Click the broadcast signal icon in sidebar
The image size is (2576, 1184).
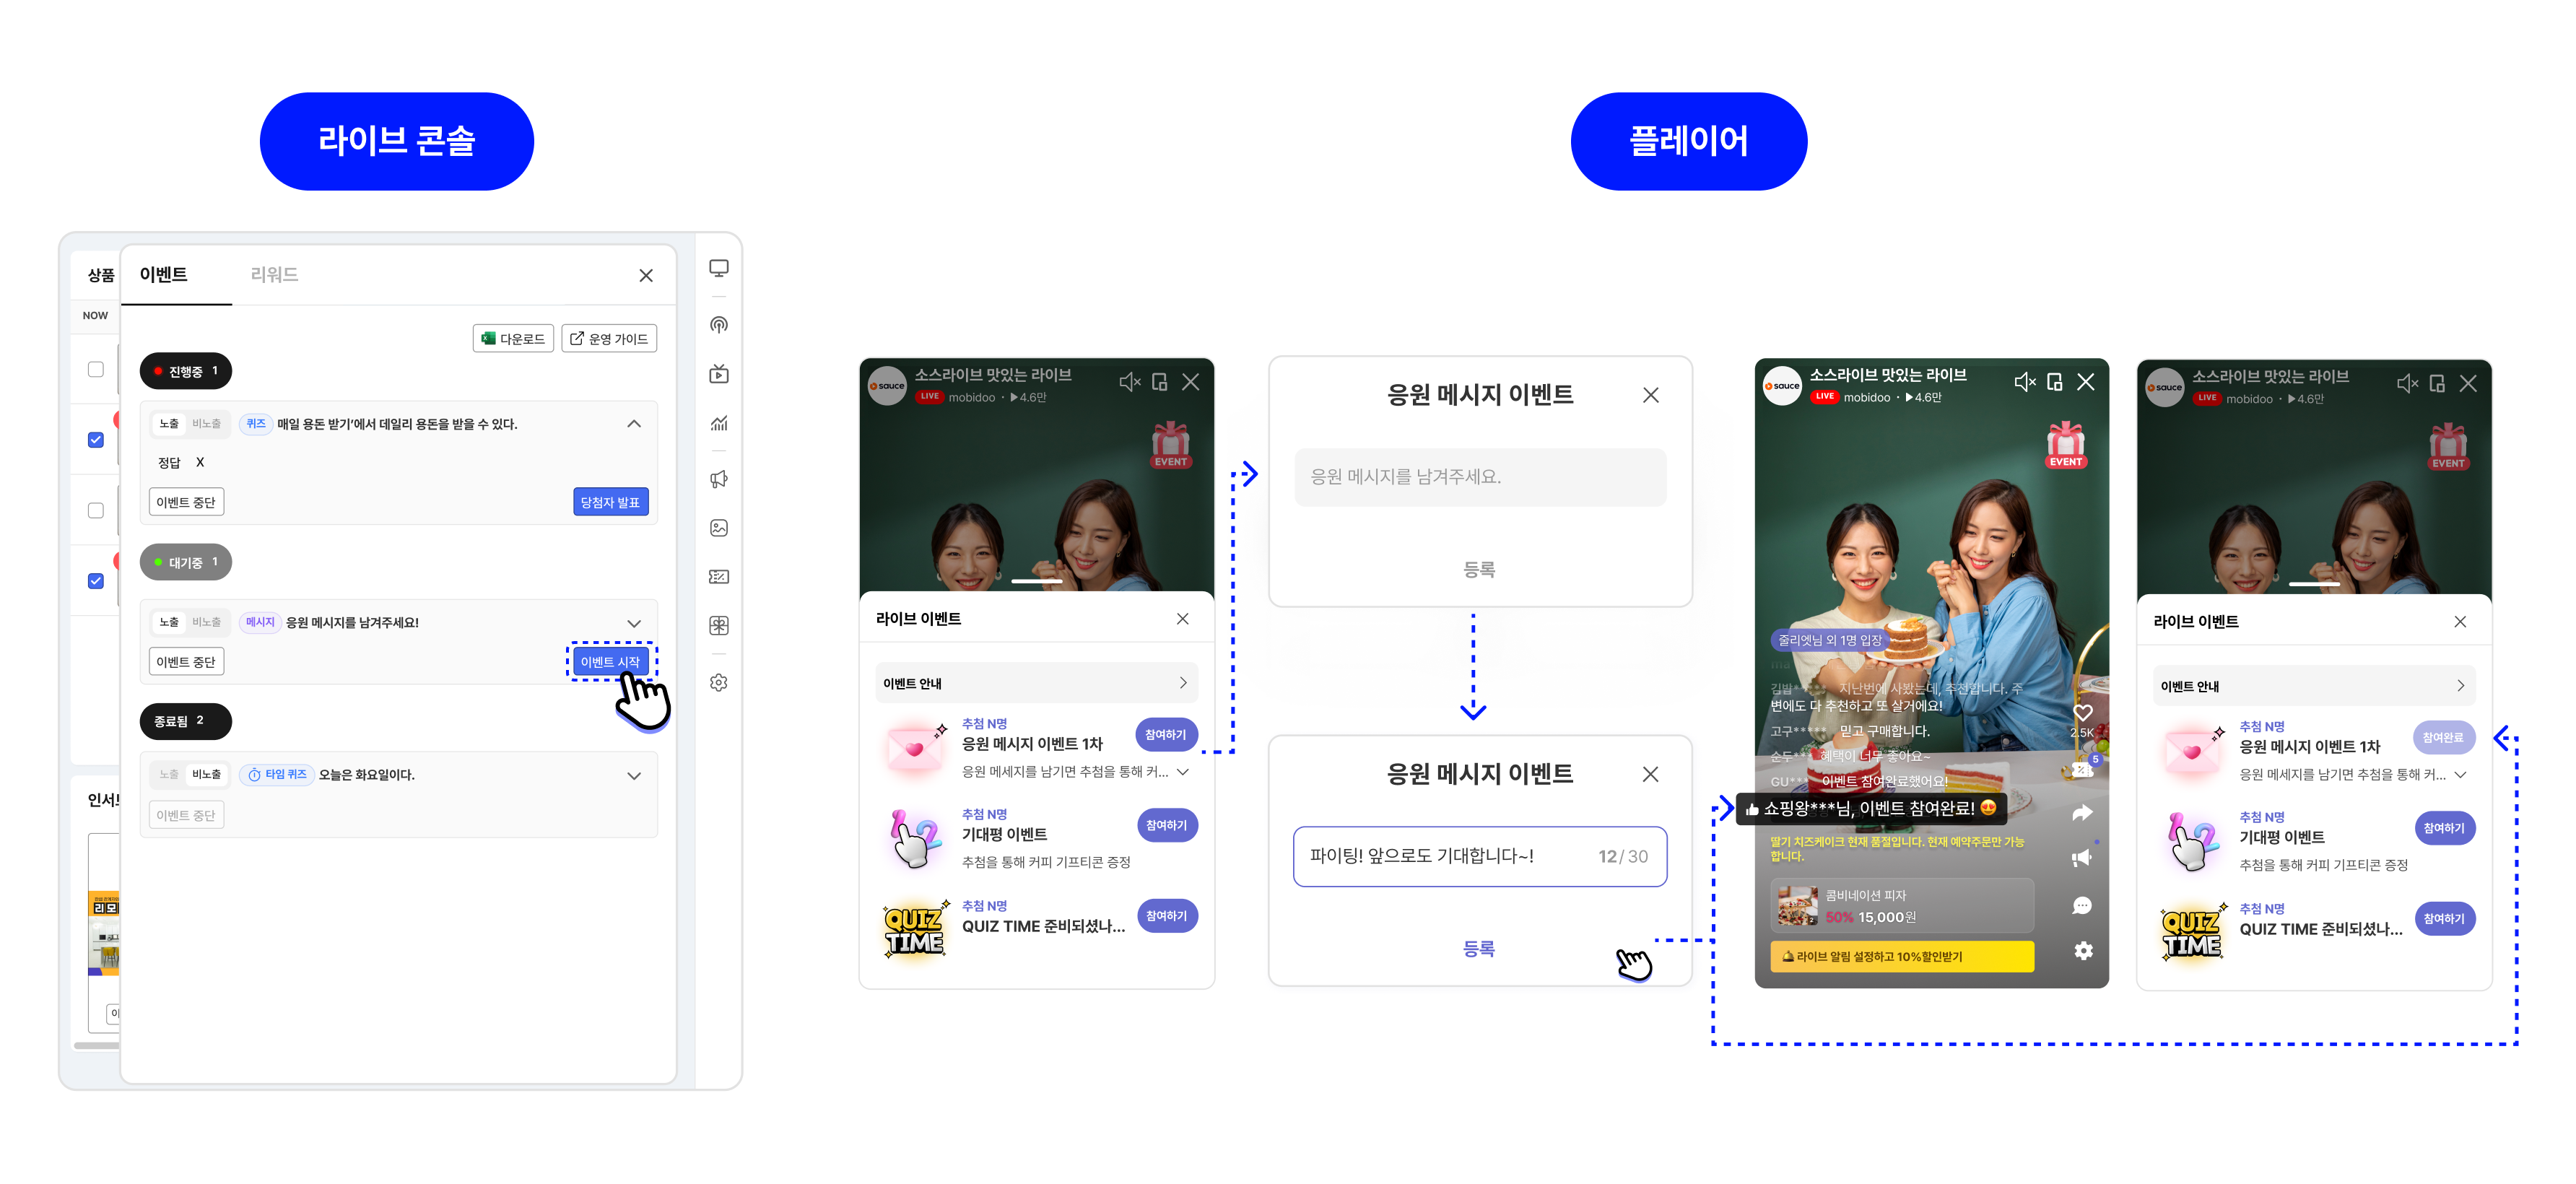point(718,325)
